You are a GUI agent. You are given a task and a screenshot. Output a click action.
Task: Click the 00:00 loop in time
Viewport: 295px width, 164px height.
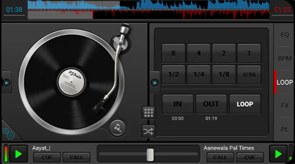pos(178,118)
